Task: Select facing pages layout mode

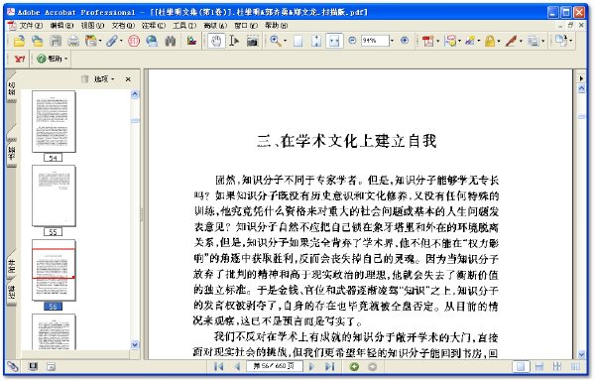Action: click(575, 366)
